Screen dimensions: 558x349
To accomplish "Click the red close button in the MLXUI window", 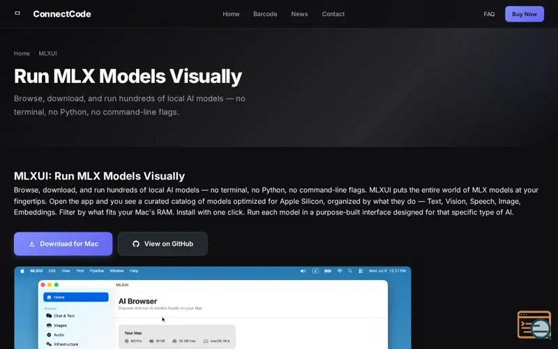I will 43,285.
